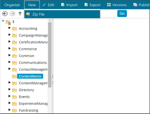Click the forward navigation arrow icon

[x=13, y=14]
